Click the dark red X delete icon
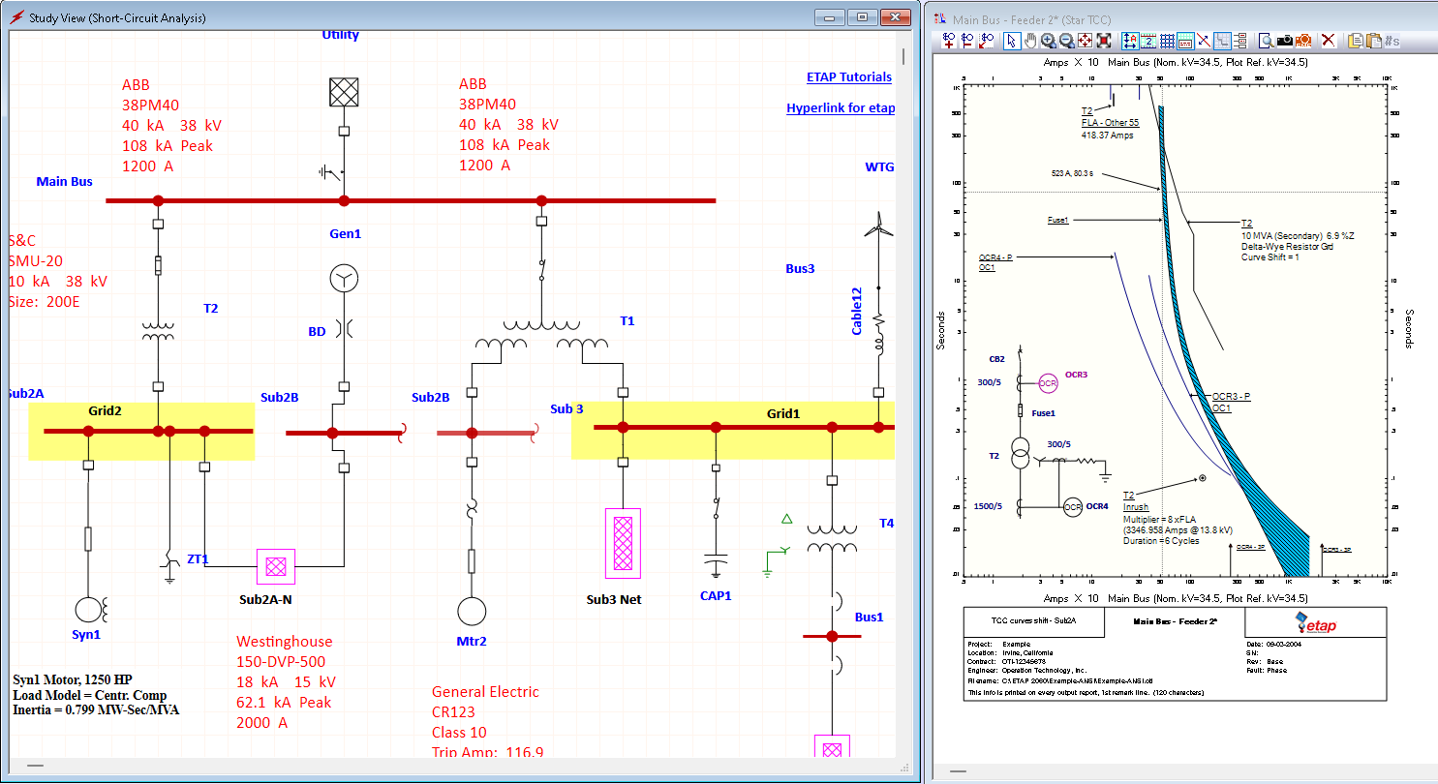1438x784 pixels. click(1329, 41)
